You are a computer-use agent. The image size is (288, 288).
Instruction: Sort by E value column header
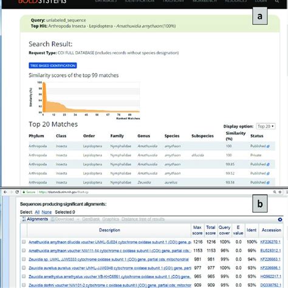click(x=238, y=230)
